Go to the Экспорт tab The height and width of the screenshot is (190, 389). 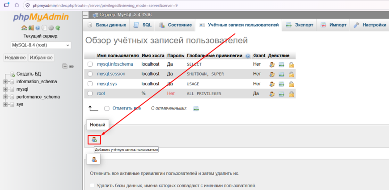pos(300,25)
